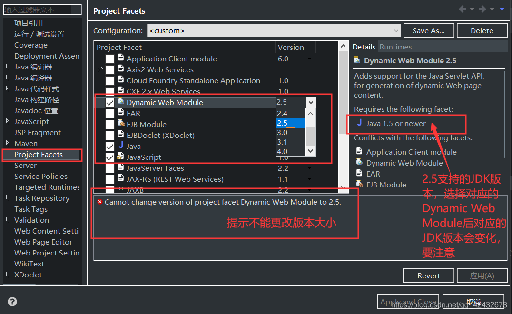
Task: Expand the Java 编辑器 preferences node
Action: (8, 66)
